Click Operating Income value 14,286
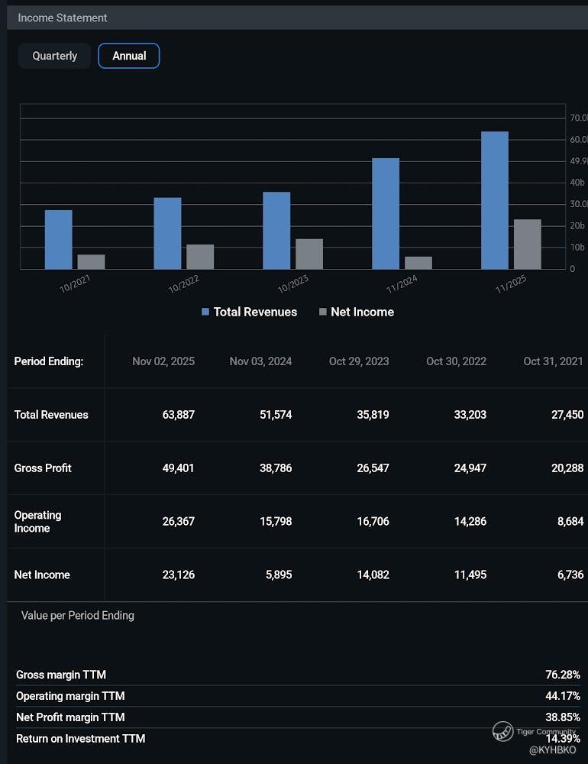The image size is (588, 764). (470, 521)
